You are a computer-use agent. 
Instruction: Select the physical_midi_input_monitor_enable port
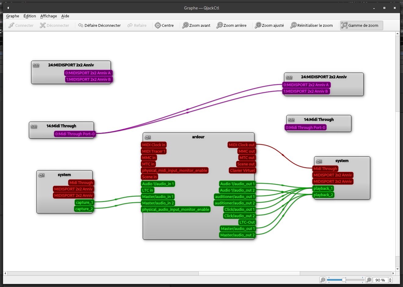point(175,171)
